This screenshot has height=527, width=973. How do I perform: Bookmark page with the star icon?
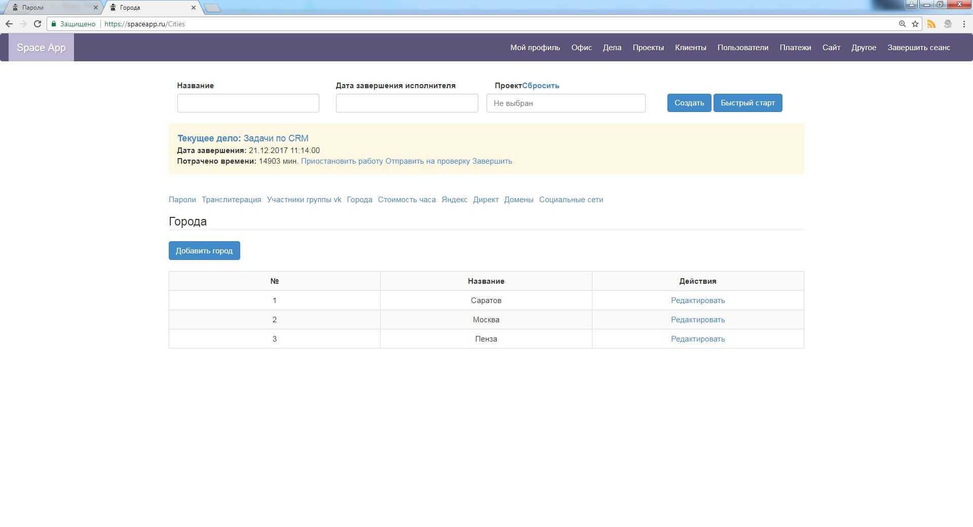pyautogui.click(x=915, y=24)
